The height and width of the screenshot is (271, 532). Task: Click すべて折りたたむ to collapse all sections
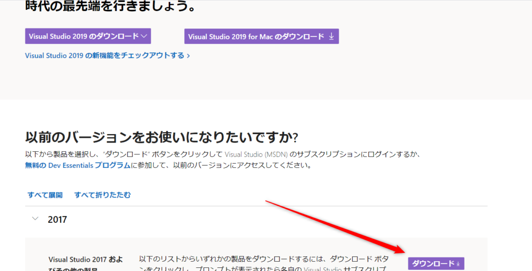102,195
